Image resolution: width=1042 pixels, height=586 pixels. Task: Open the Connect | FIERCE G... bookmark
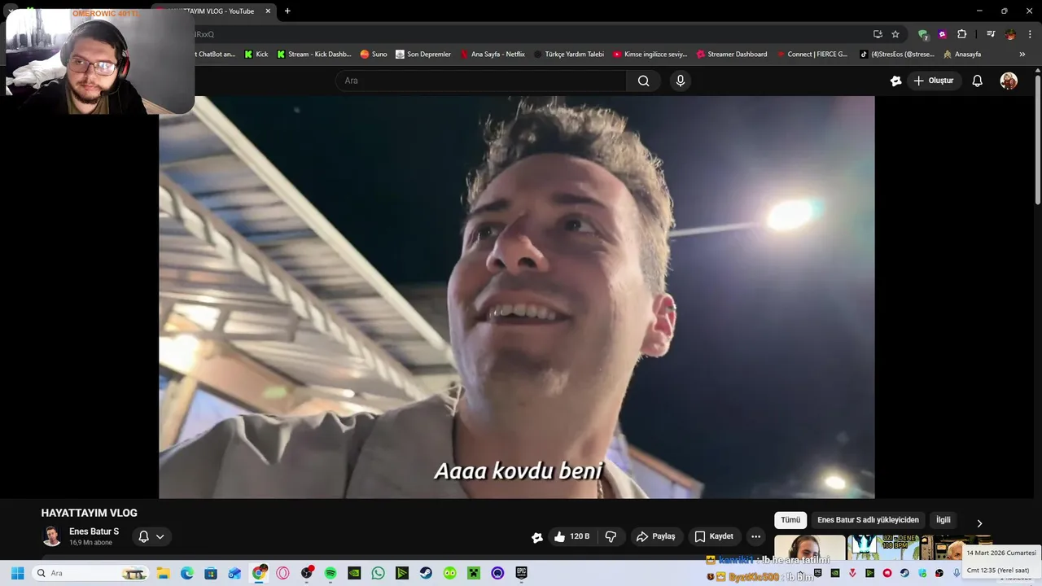click(812, 55)
